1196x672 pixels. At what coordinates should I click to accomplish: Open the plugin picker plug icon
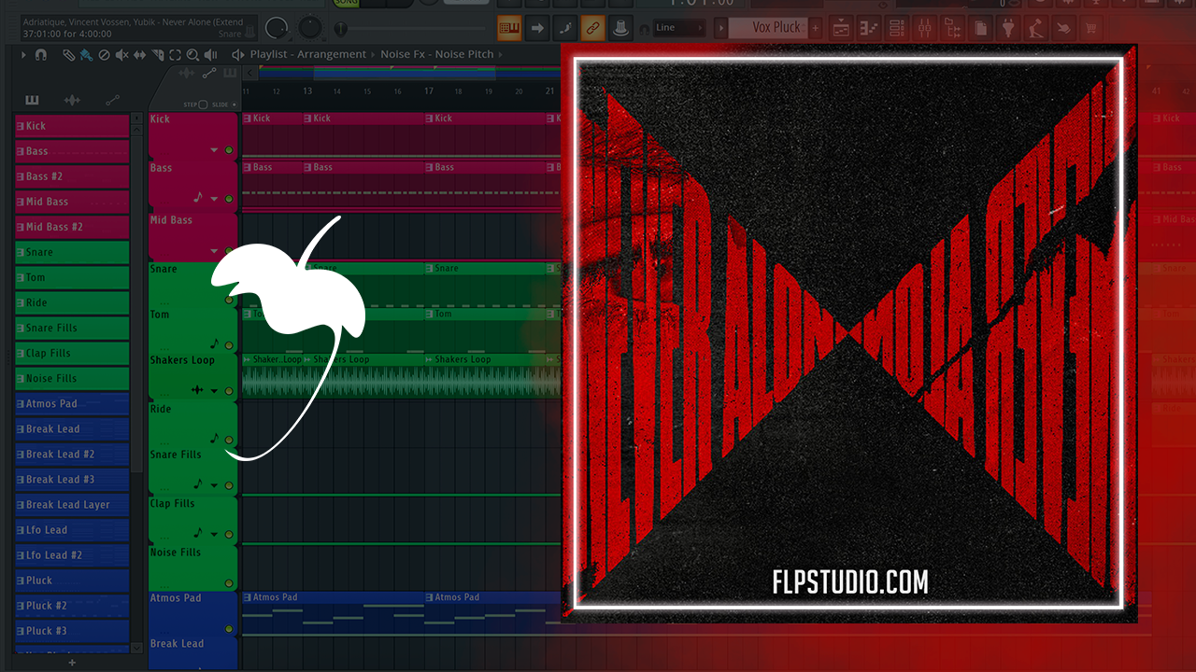(x=1008, y=28)
